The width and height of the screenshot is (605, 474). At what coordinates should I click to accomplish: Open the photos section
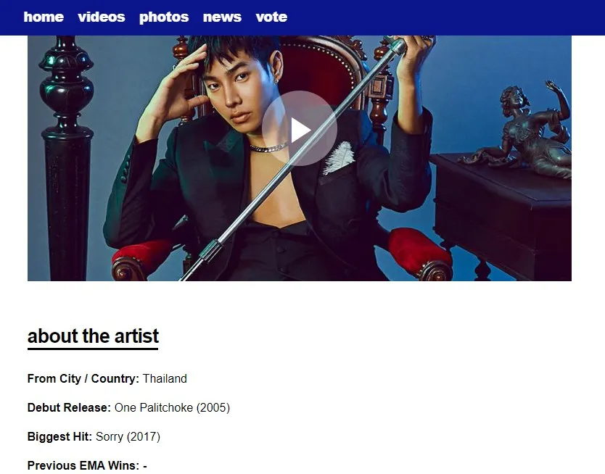164,17
